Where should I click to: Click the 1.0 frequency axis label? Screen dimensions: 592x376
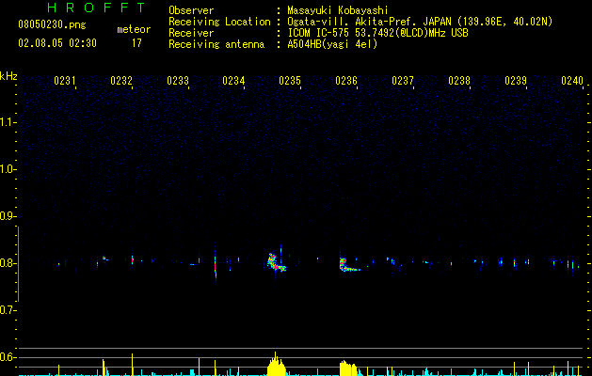[8, 169]
